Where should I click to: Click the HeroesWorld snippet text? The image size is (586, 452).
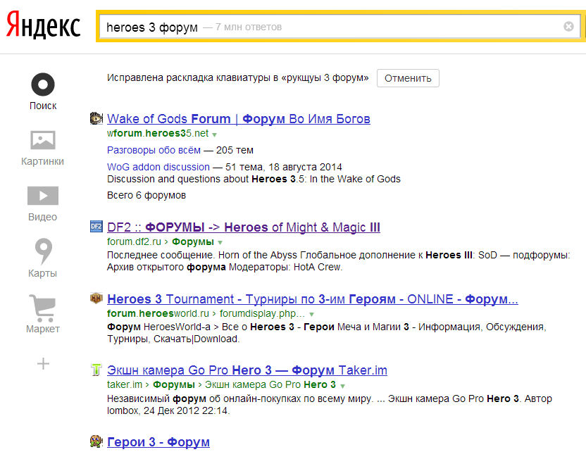[x=327, y=333]
